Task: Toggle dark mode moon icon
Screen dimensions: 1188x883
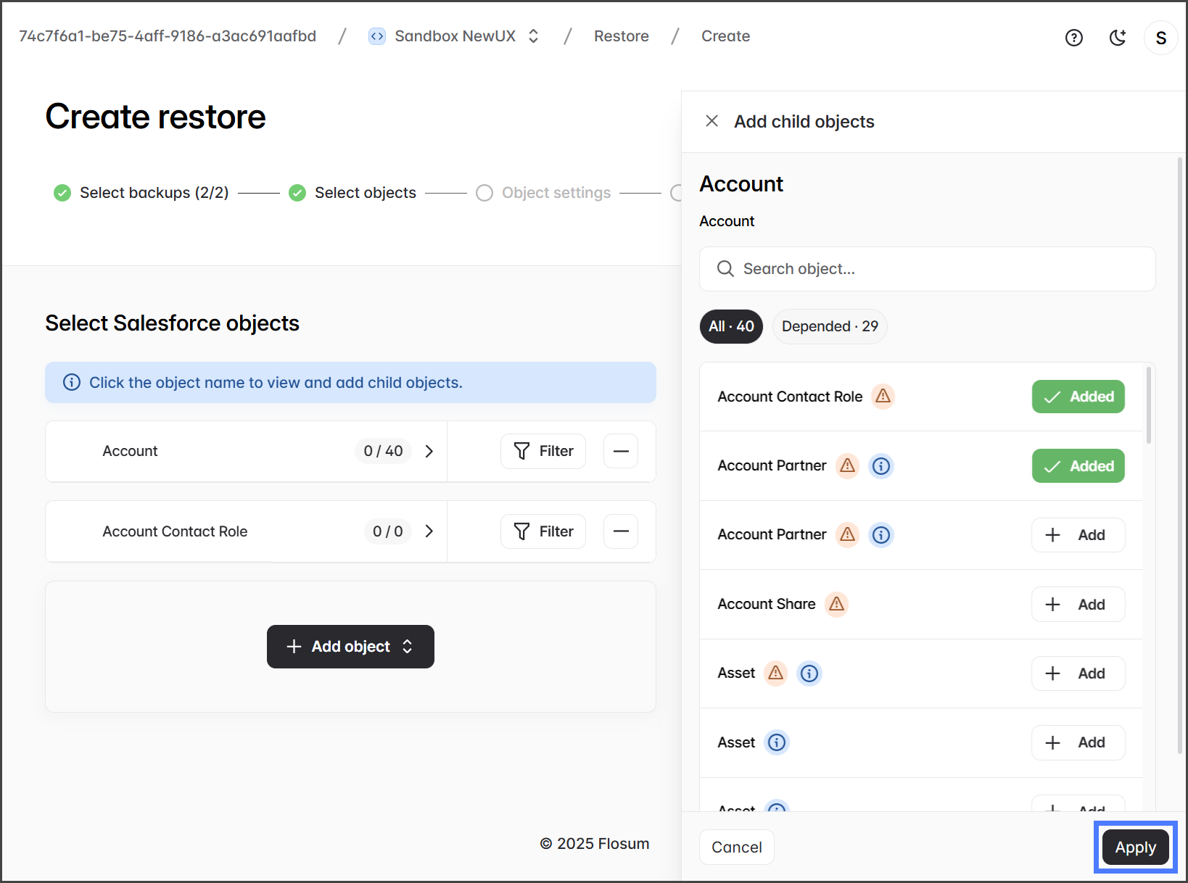Action: [x=1118, y=38]
